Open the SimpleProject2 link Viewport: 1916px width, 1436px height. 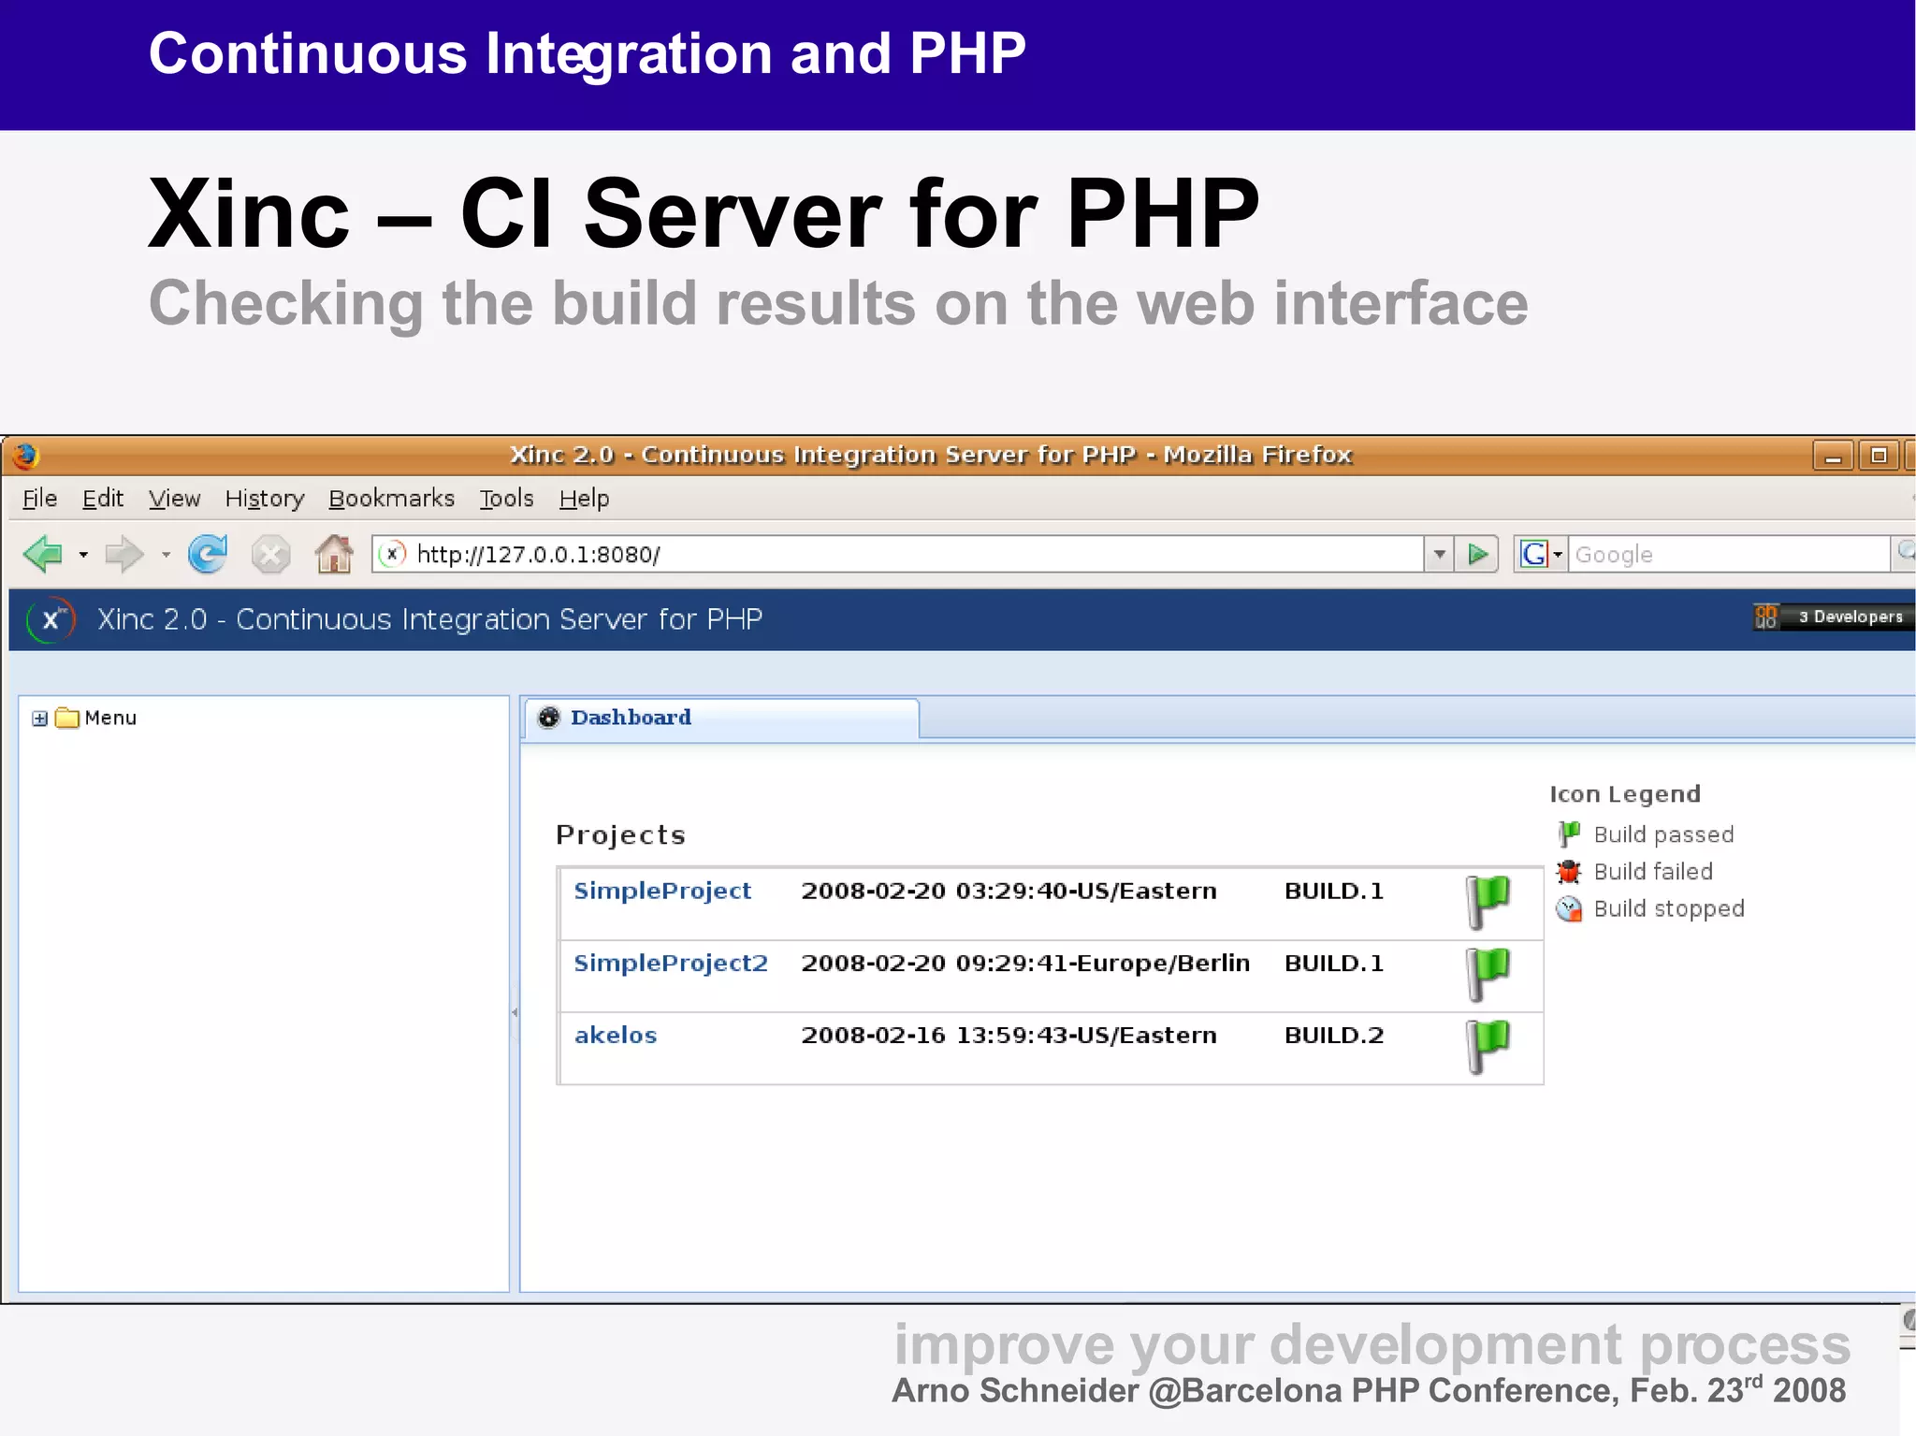pos(670,963)
